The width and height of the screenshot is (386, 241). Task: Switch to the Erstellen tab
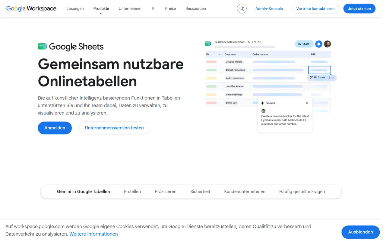[132, 192]
